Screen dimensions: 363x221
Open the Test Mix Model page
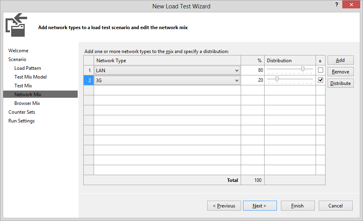tap(30, 77)
